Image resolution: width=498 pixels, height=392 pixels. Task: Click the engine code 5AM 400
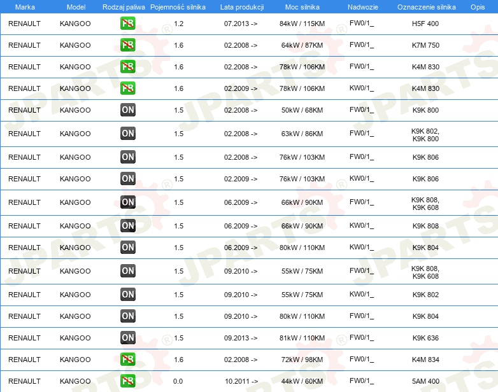coord(425,381)
